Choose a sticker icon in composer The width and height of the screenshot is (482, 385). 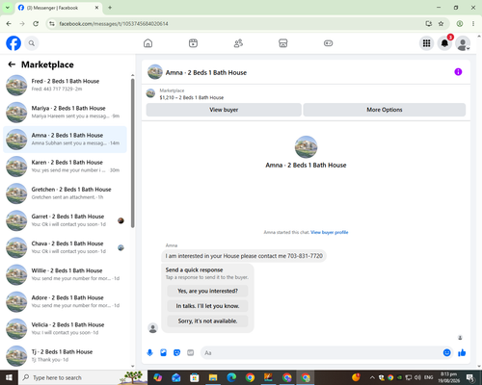(x=176, y=353)
